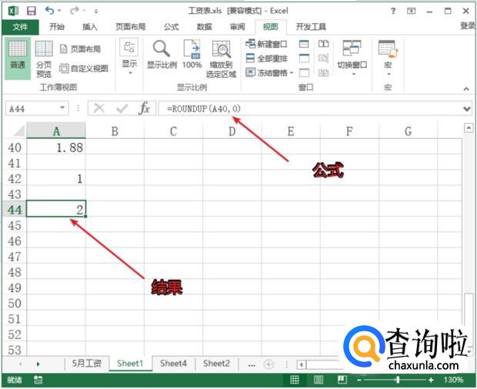Select the 页面布局 view button
The height and width of the screenshot is (389, 477).
click(x=80, y=49)
